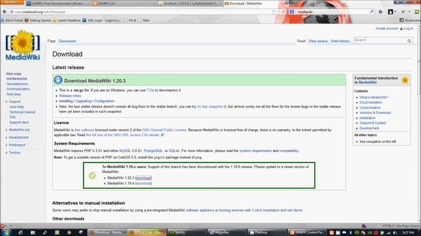Click the Download MediaWiki 1.20.3 heading link
Image resolution: width=421 pixels, height=236 pixels.
pos(95,81)
